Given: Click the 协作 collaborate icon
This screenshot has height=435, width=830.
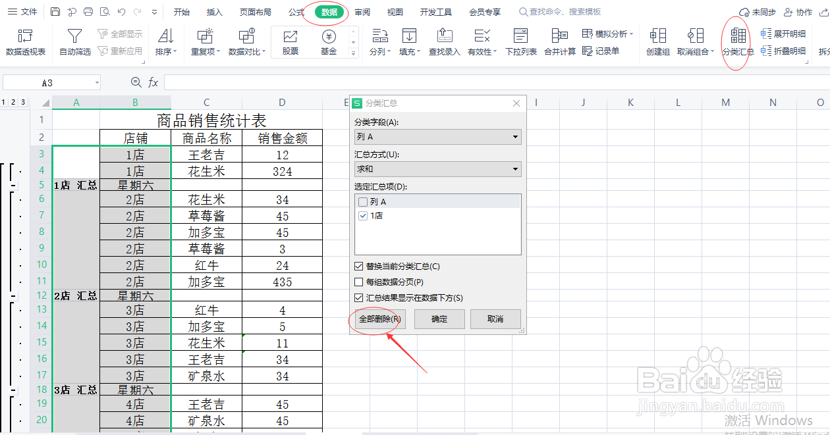Looking at the screenshot, I should 788,13.
